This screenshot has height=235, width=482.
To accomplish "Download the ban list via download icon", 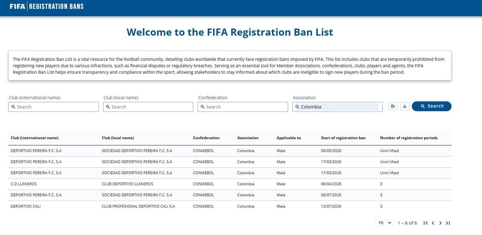I will point(405,106).
